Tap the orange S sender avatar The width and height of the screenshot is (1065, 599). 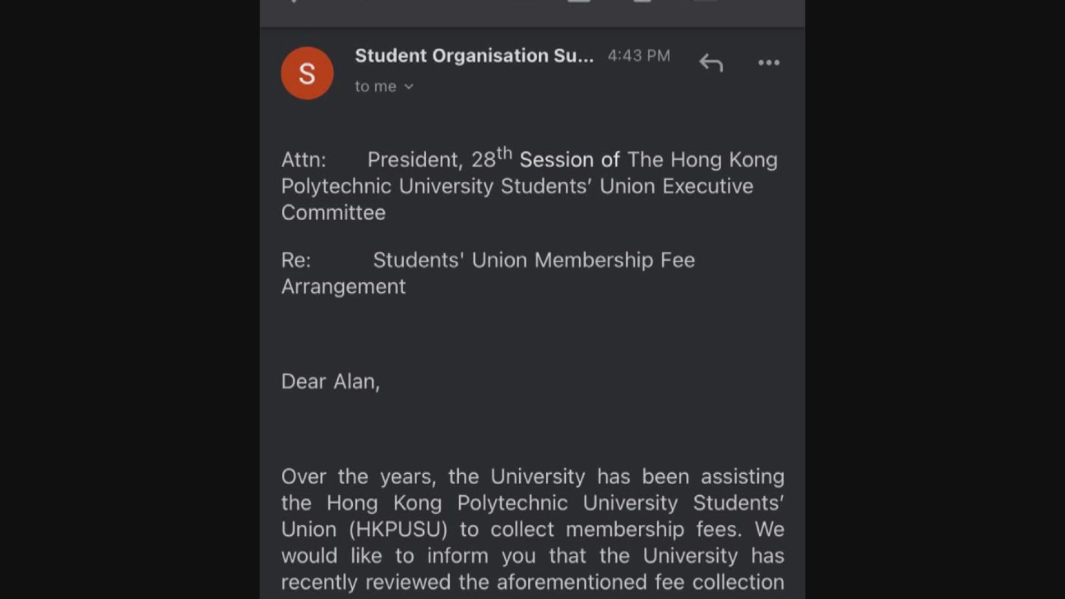point(307,73)
